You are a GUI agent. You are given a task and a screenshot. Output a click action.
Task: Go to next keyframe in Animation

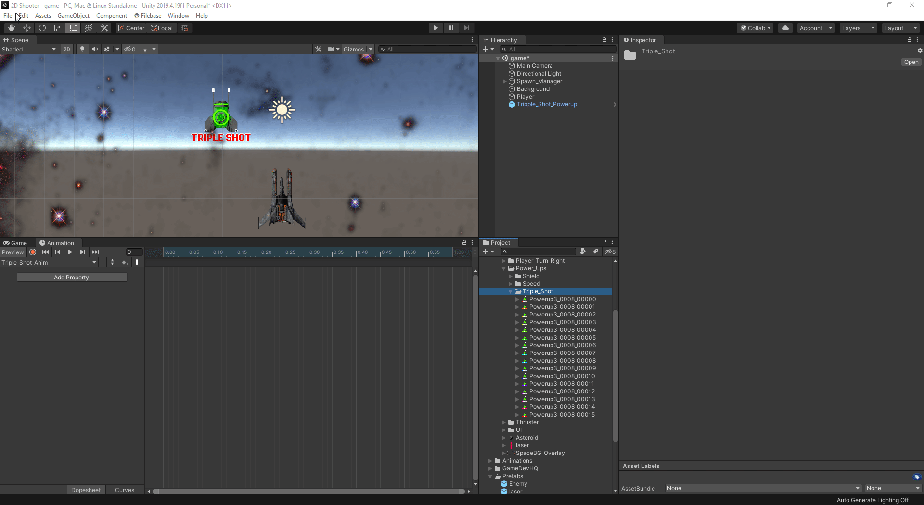tap(83, 252)
